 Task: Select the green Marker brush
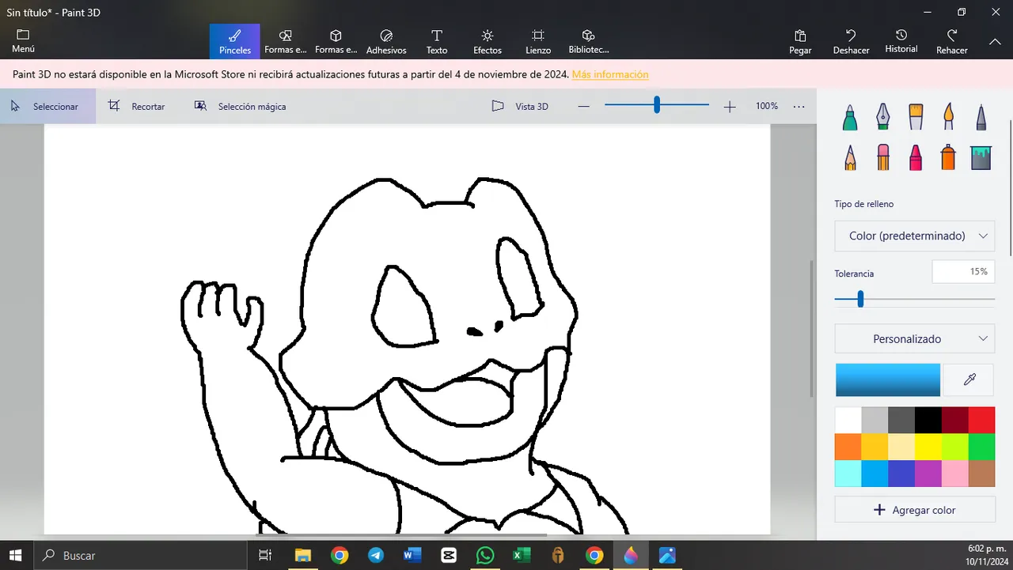pyautogui.click(x=850, y=118)
